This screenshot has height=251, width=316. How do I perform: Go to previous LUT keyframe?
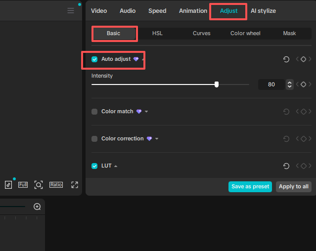[297, 166]
